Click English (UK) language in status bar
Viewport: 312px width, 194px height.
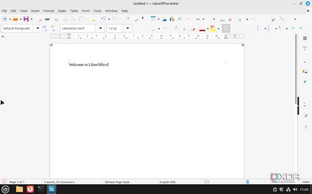(x=168, y=182)
